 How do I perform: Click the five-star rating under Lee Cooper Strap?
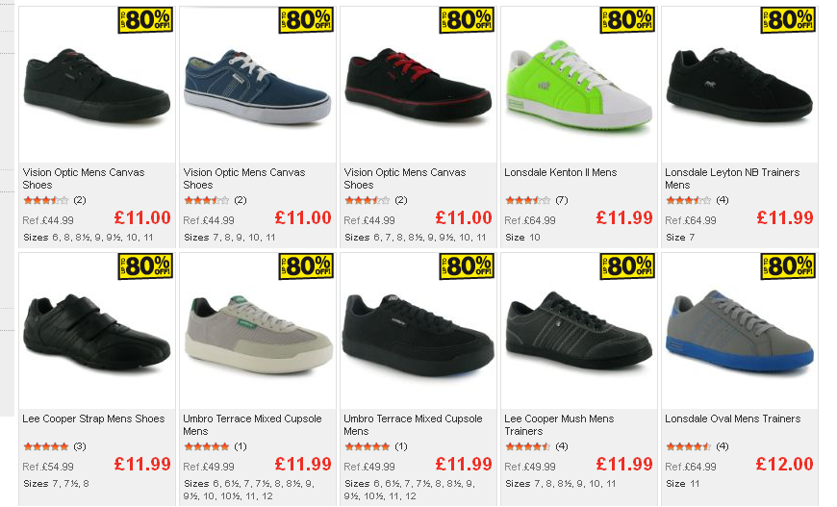(x=46, y=446)
